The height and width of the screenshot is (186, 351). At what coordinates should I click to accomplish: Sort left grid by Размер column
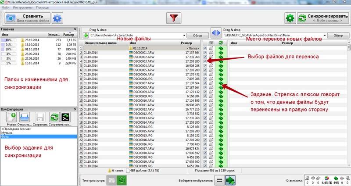[186, 43]
